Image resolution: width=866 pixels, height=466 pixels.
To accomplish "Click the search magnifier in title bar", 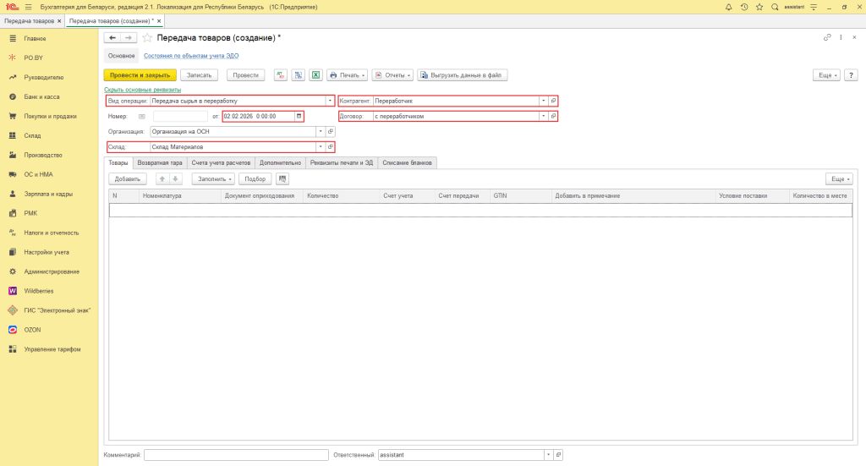I will click(775, 7).
